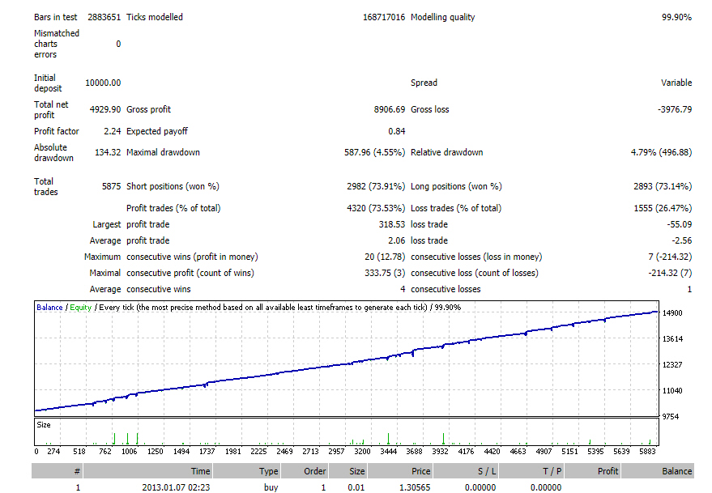Select Loss trades value 1555 (26.47%)
The width and height of the screenshot is (712, 493).
point(663,208)
